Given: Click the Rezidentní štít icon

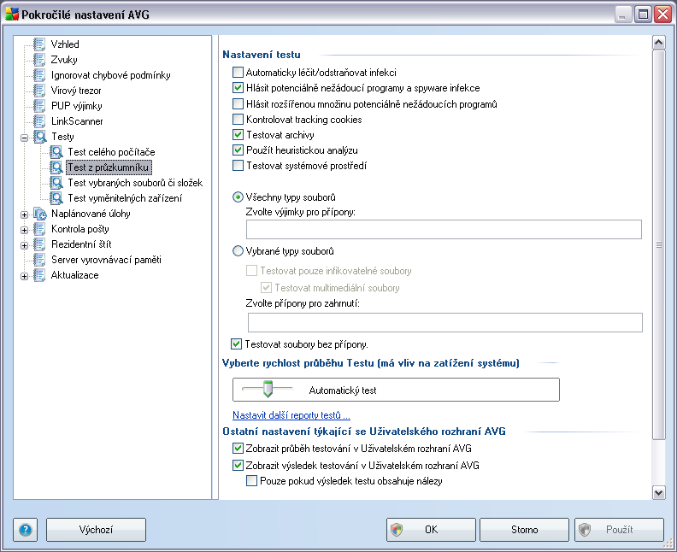Looking at the screenshot, I should (x=39, y=244).
